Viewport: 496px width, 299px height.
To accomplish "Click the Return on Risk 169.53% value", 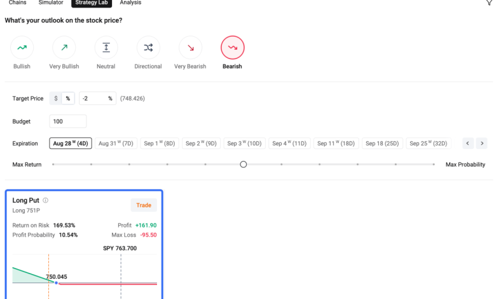I will [x=64, y=225].
